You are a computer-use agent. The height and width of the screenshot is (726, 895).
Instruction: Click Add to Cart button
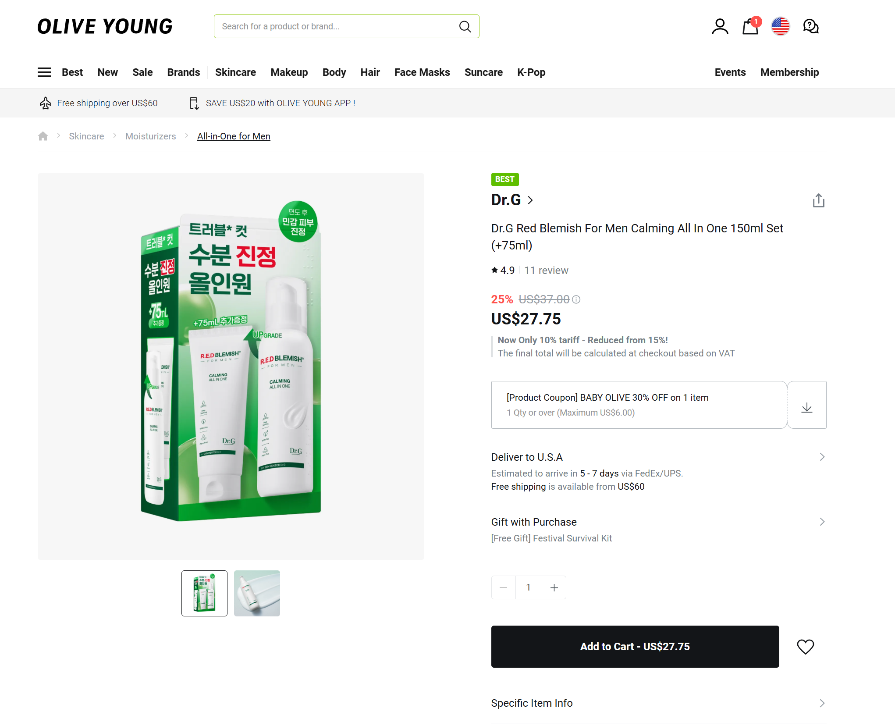click(635, 647)
